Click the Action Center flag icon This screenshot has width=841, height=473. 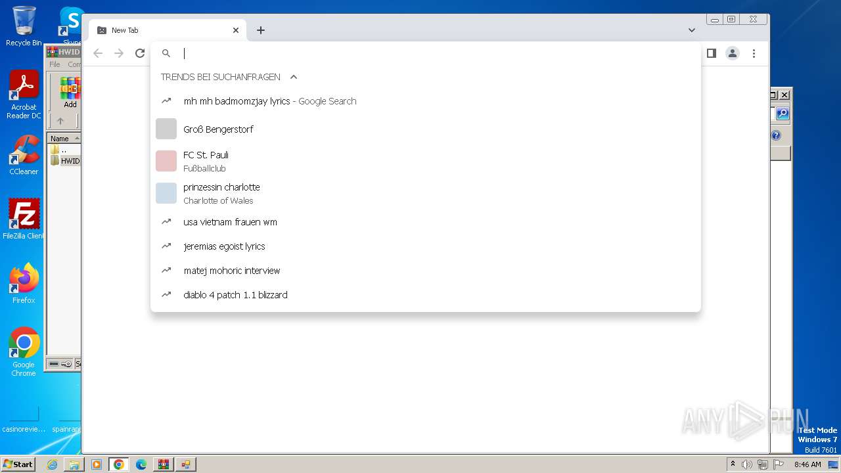[777, 464]
